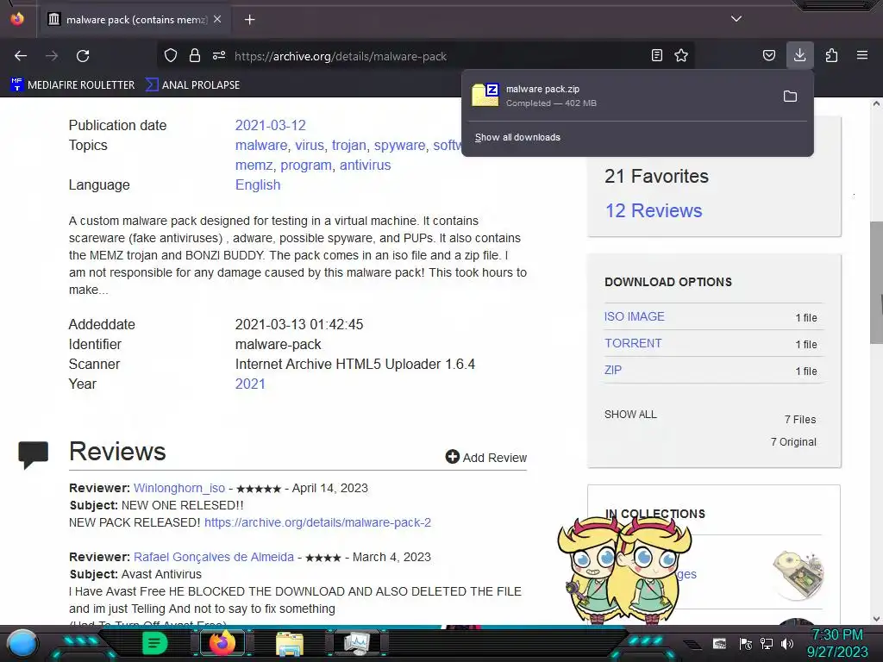Open the program topic link
Image resolution: width=883 pixels, height=662 pixels.
(306, 165)
